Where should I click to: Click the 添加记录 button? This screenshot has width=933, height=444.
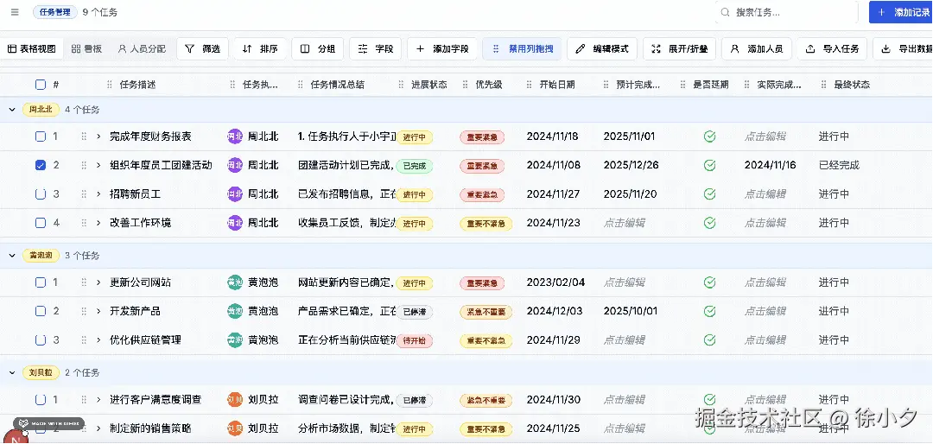point(901,12)
